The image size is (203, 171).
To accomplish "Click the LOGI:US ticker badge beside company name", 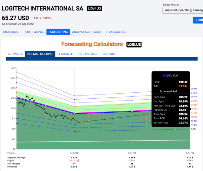I will point(95,9).
